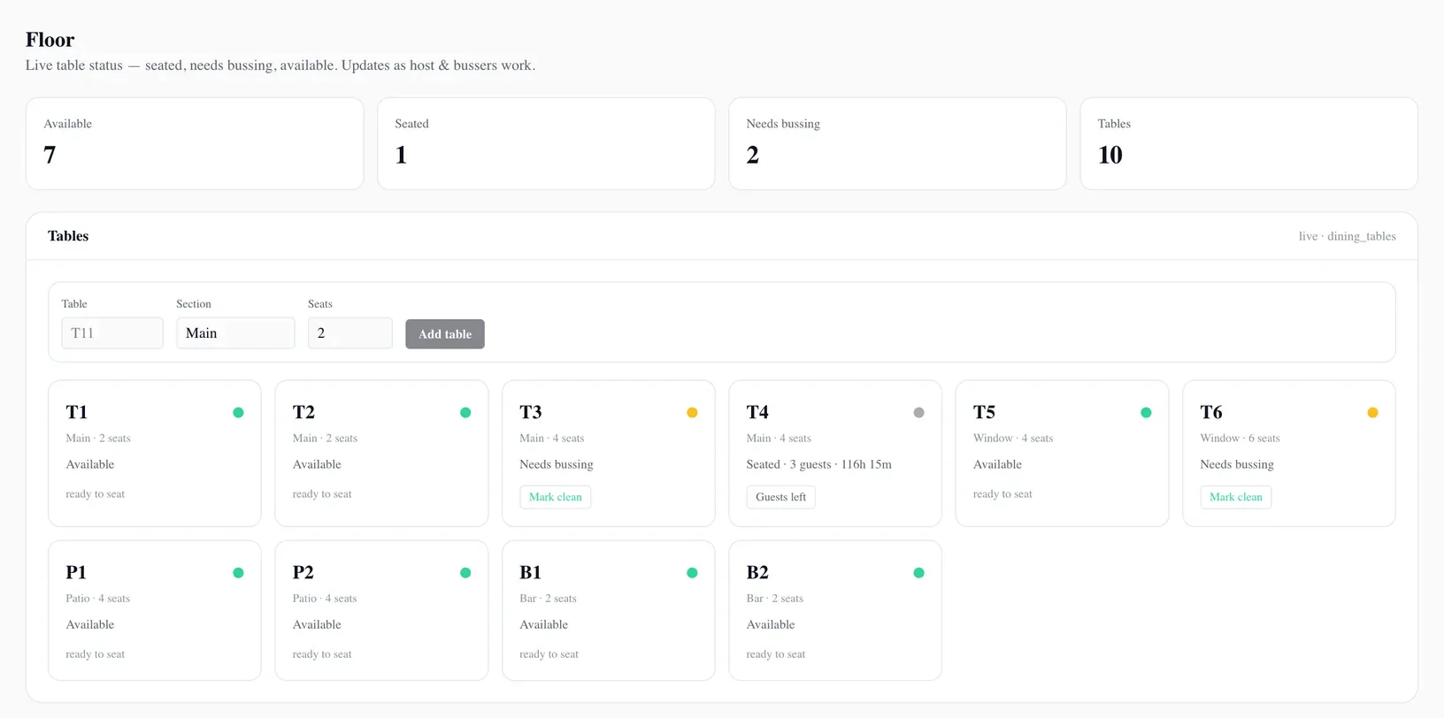Select the Tables total summary card
Screen dimensions: 1444x718
point(1248,143)
